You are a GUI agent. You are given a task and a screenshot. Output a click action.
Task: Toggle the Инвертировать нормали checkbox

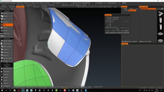point(60,5)
